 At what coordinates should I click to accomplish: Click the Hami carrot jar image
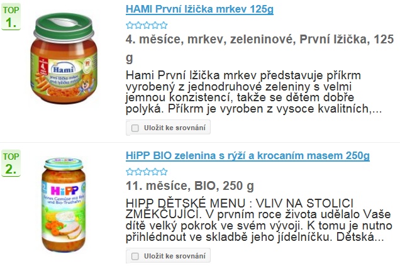pyautogui.click(x=64, y=58)
